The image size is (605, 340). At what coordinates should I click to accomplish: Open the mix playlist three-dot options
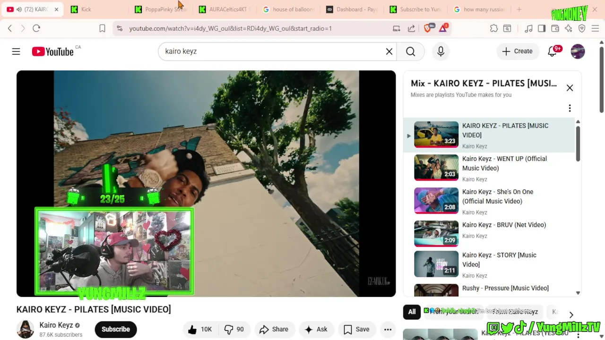[570, 108]
